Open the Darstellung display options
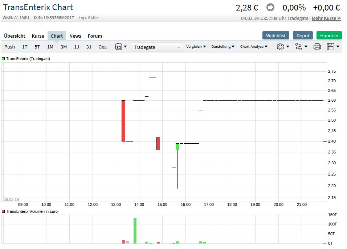This screenshot has width=347, height=249. (223, 47)
